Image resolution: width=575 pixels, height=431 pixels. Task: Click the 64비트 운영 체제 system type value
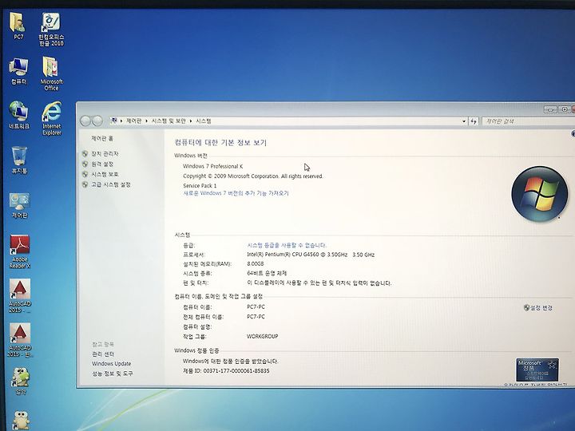click(267, 274)
